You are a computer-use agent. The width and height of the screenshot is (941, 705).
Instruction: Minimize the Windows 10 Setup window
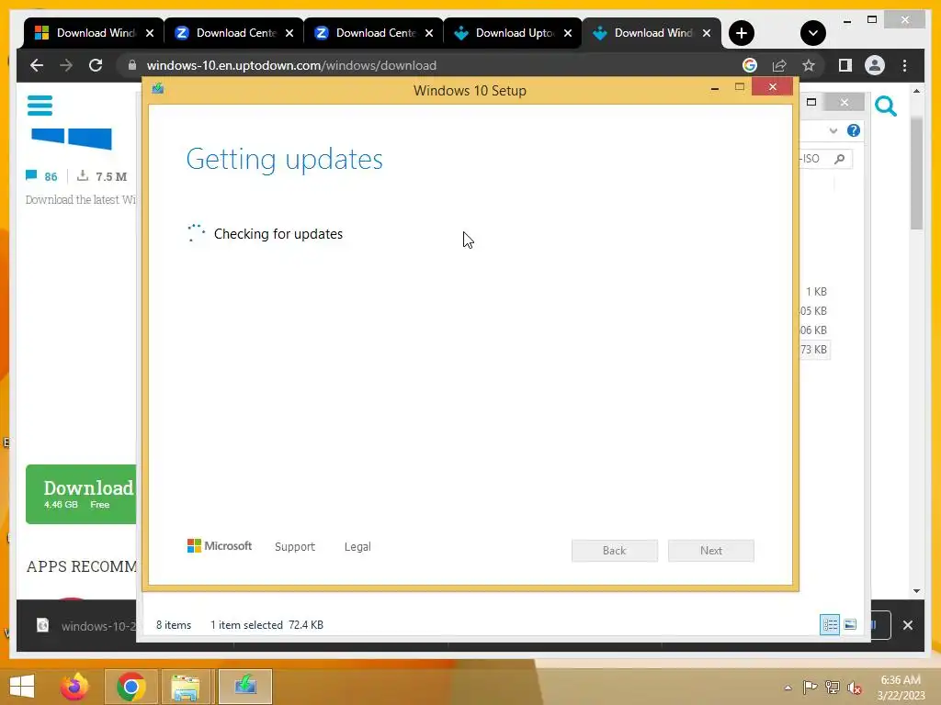715,89
